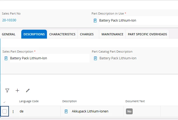This screenshot has height=120, width=178.
Task: Sort by the Language Code column header
Action: tap(29, 101)
